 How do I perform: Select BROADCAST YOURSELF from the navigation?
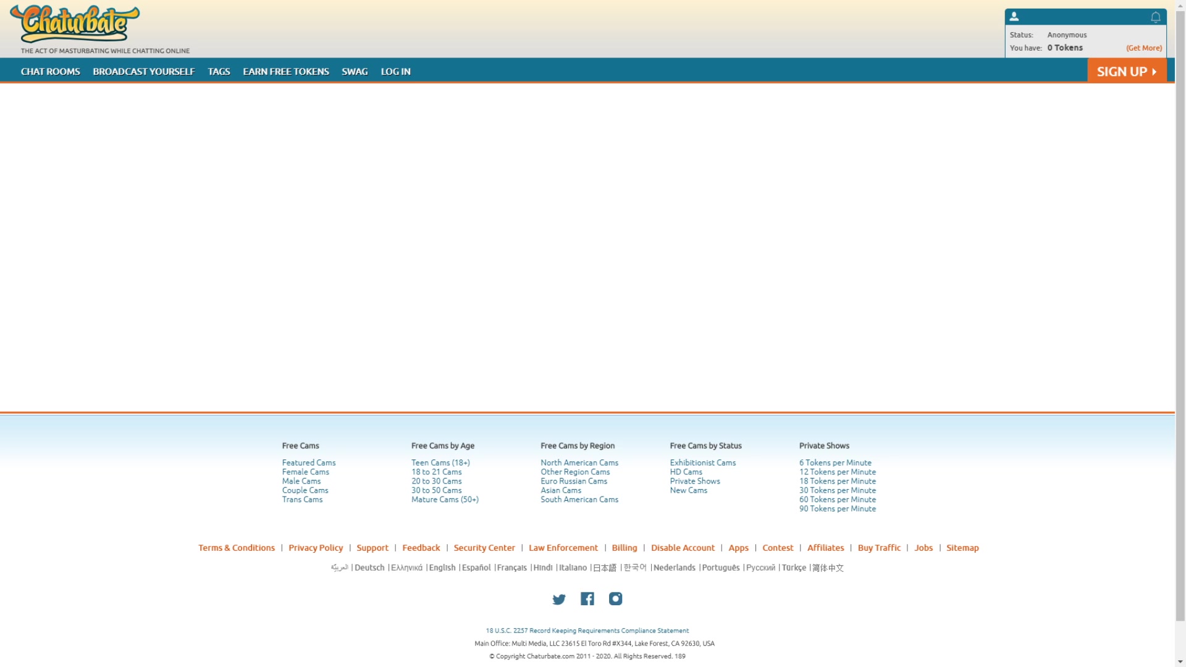tap(143, 71)
